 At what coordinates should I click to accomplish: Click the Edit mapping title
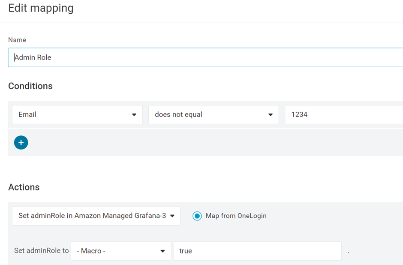coord(41,8)
